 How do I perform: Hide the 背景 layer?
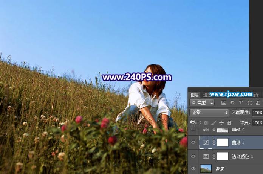coord(193,169)
